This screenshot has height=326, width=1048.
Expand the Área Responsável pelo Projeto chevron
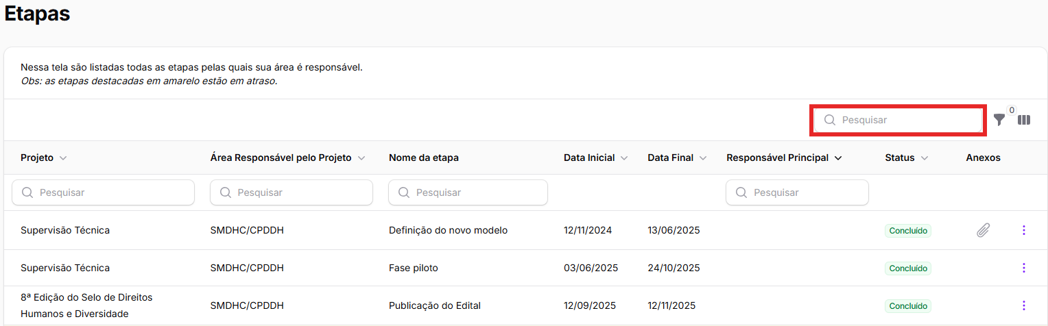(361, 158)
